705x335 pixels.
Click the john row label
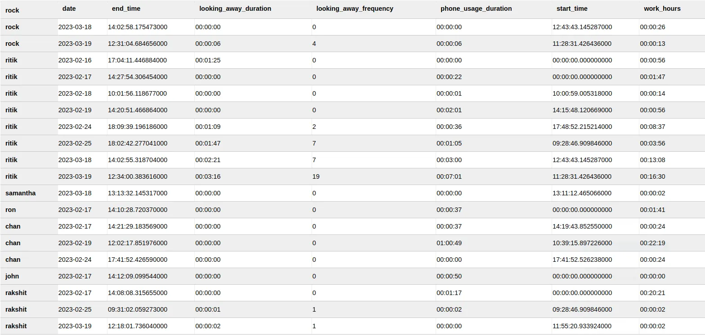pyautogui.click(x=12, y=276)
